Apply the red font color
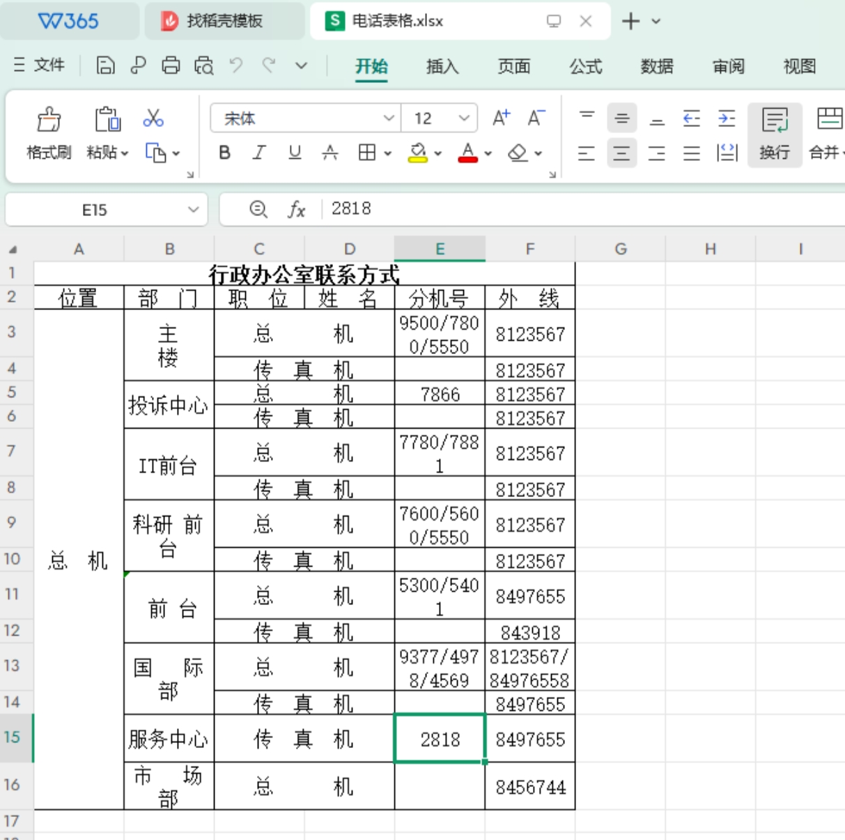 (468, 153)
